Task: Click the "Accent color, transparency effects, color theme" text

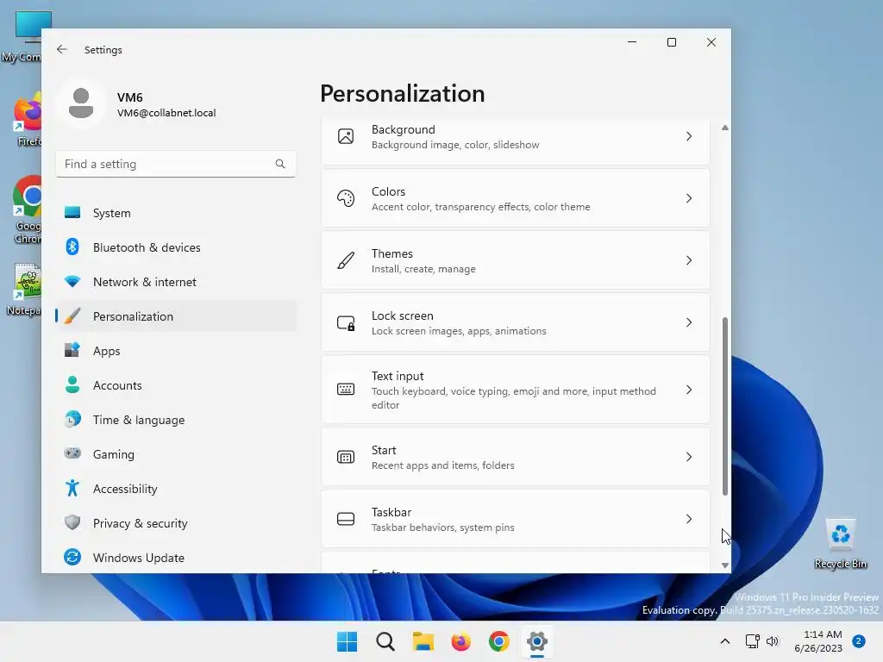Action: click(x=480, y=207)
